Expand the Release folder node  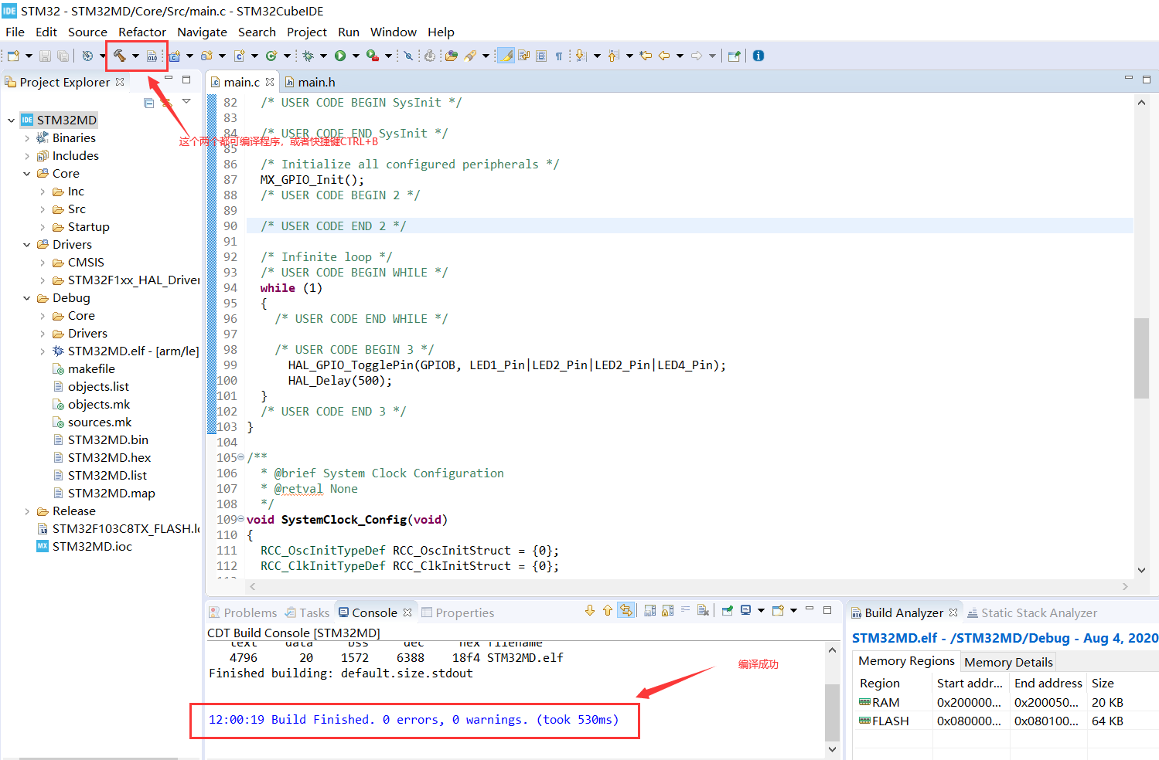coord(27,511)
